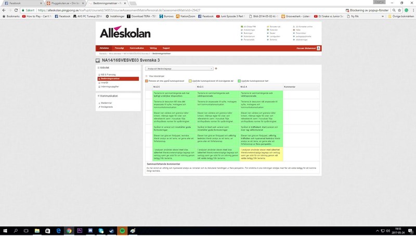Click the green Uppfyller kunskapskravet helt legend swatch
Screen dimensions: 416x236
pyautogui.click(x=240, y=81)
